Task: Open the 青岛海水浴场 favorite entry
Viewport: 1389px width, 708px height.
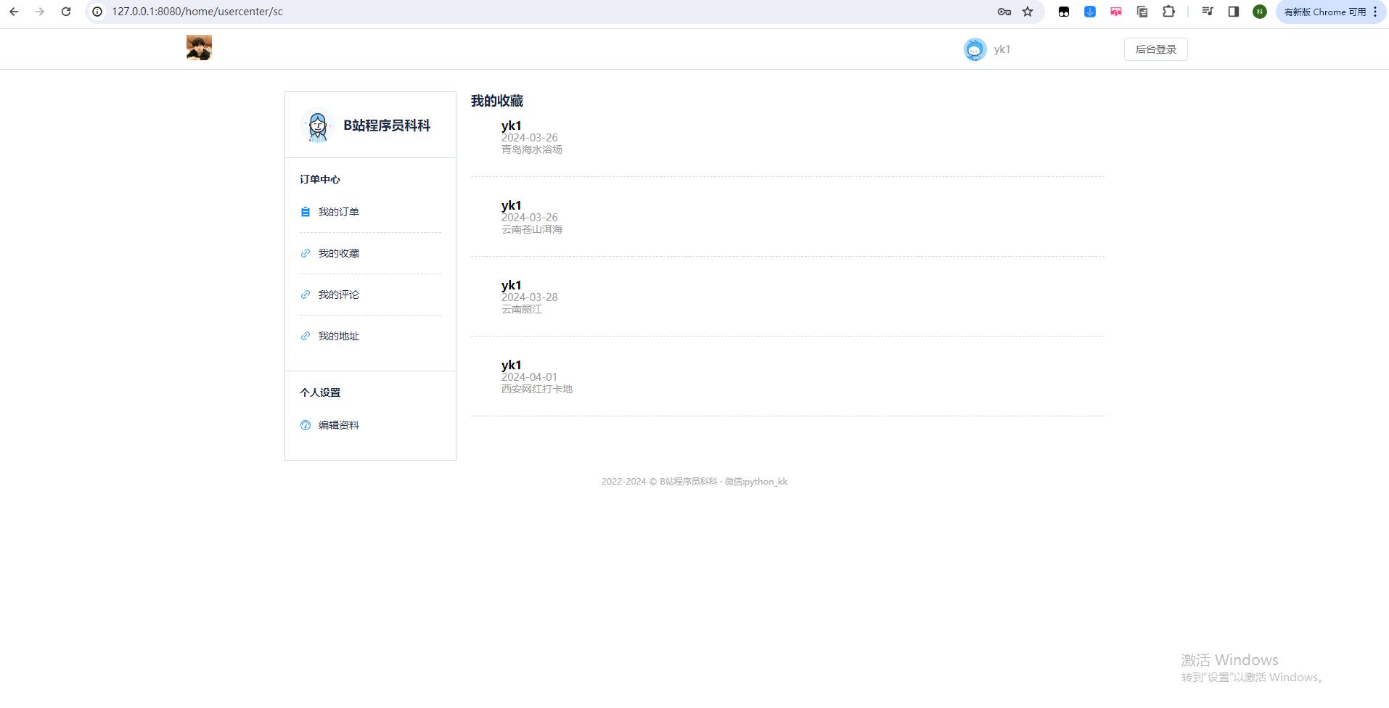Action: [x=532, y=149]
